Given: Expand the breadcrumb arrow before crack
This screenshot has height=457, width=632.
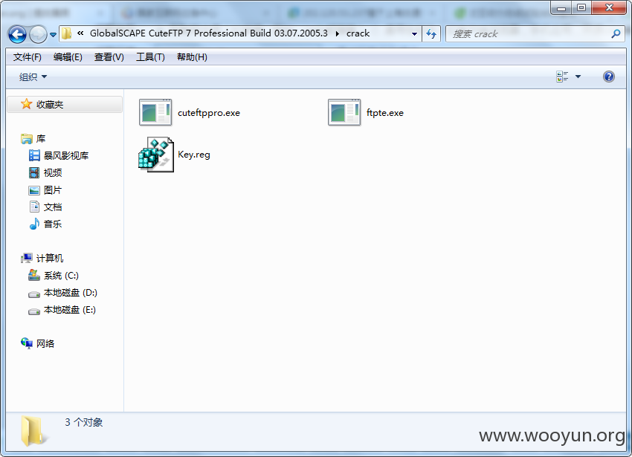Looking at the screenshot, I should [x=337, y=34].
